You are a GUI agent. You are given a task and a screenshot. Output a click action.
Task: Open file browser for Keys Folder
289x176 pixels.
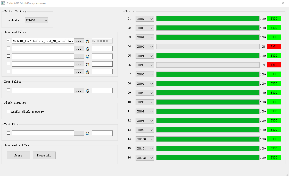pos(79,91)
